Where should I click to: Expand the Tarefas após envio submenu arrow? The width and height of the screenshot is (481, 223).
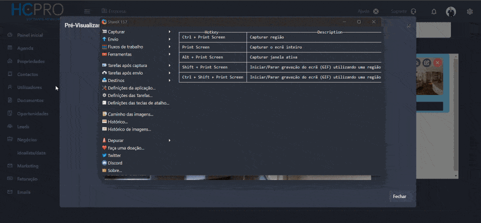coord(169,73)
